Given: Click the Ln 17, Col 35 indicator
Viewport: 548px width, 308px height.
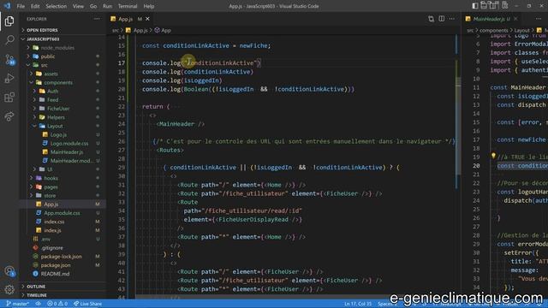Looking at the screenshot, I should click(358, 304).
